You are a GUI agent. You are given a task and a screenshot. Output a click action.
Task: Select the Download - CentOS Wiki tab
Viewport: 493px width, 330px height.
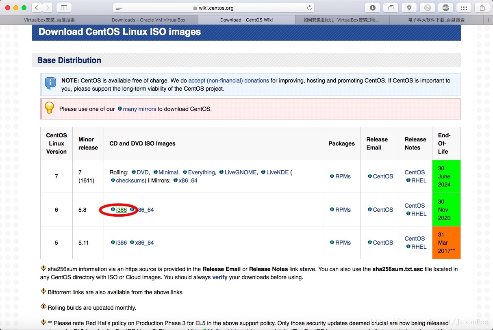coord(246,20)
